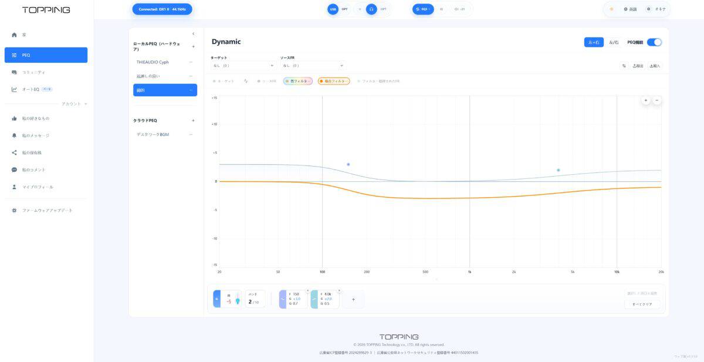Screen dimensions: 704x362
Task: Toggle the PEQ enable switch
Action: (x=654, y=42)
